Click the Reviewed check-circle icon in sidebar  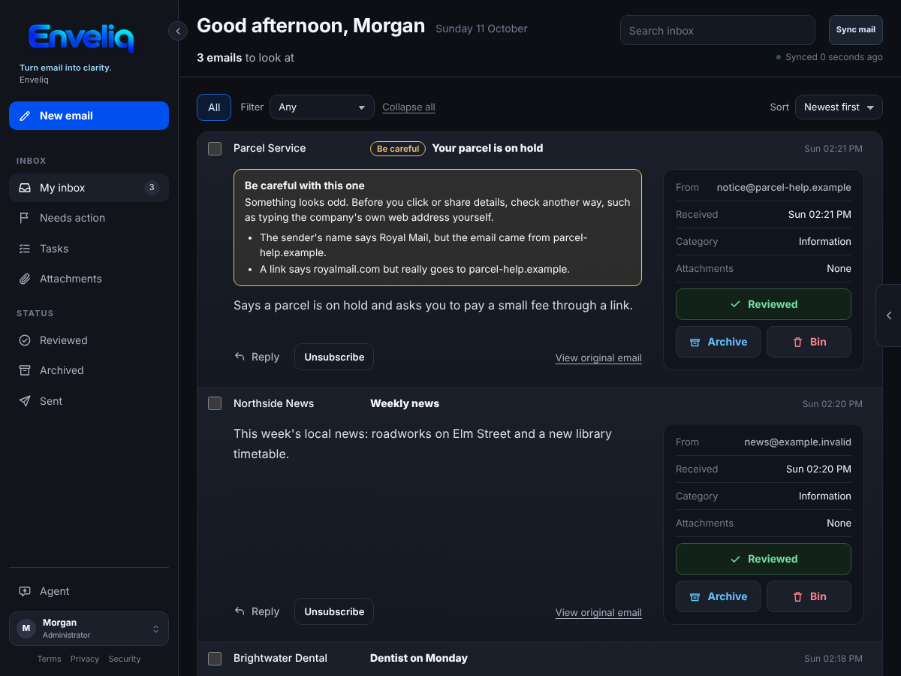tap(25, 340)
